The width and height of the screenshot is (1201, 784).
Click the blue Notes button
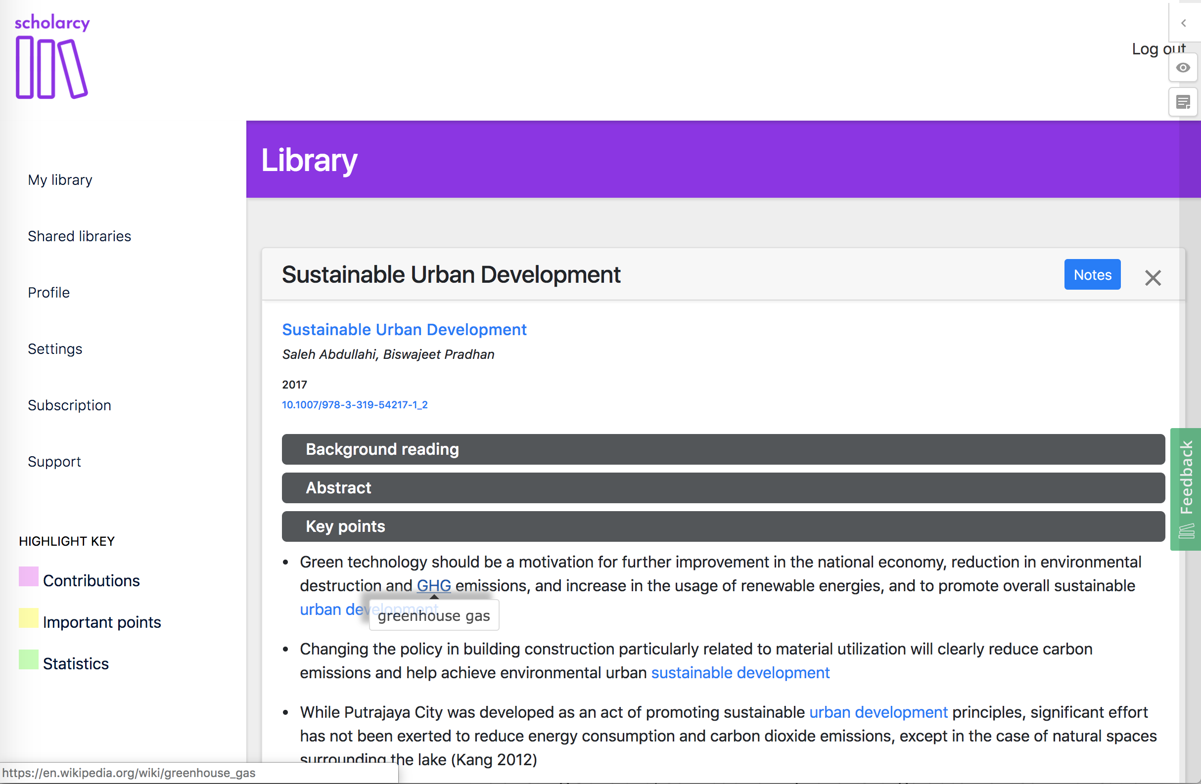coord(1092,275)
